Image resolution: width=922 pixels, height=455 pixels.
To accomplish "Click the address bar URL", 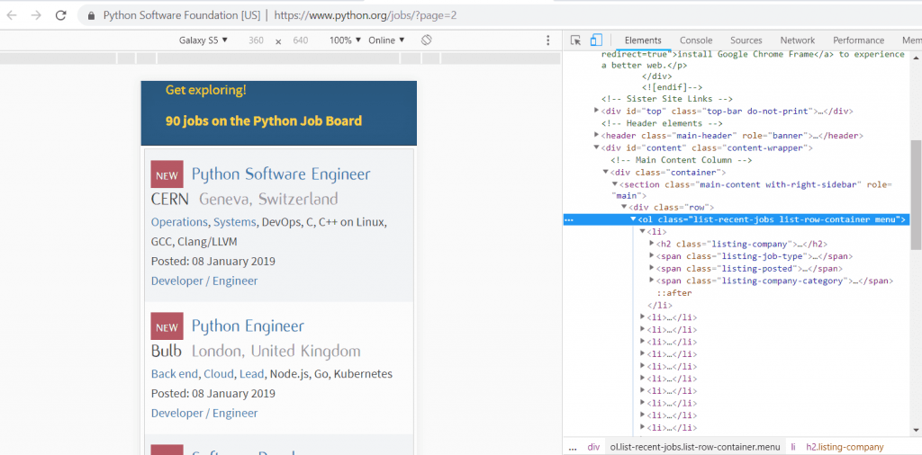I will [366, 16].
